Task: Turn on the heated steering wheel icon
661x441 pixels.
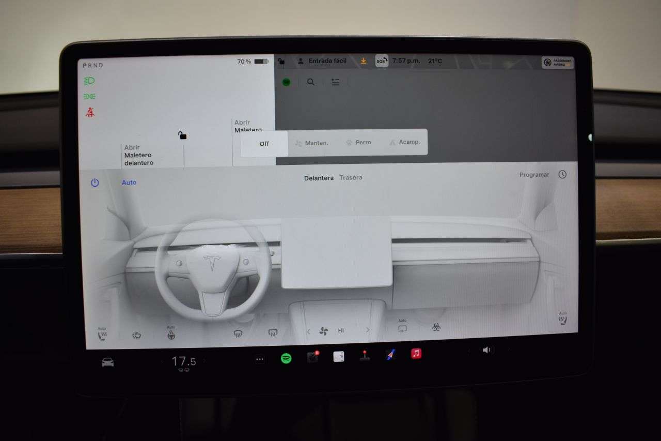Action: 171,333
